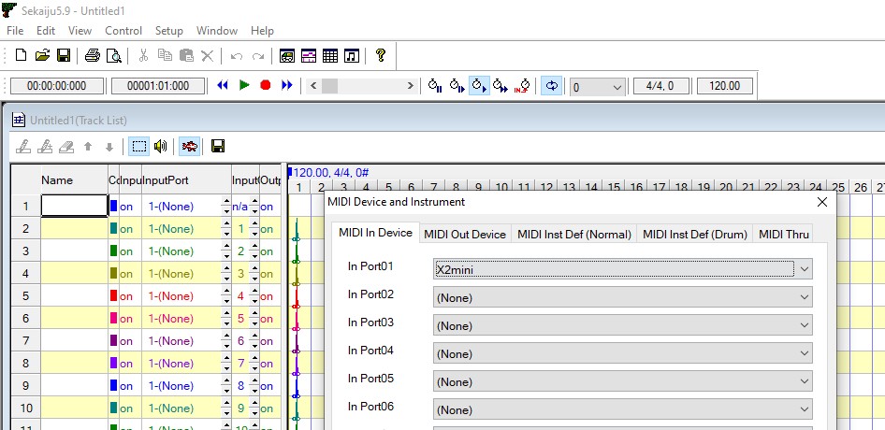Click the 120.00 tempo button
Viewport: 885px width, 430px height.
pos(725,86)
